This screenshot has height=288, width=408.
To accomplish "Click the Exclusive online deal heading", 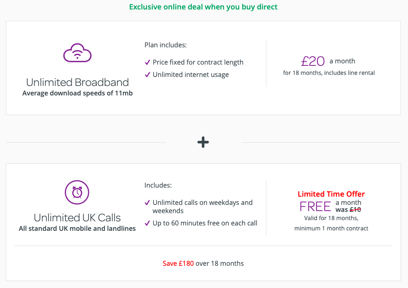I will 203,7.
